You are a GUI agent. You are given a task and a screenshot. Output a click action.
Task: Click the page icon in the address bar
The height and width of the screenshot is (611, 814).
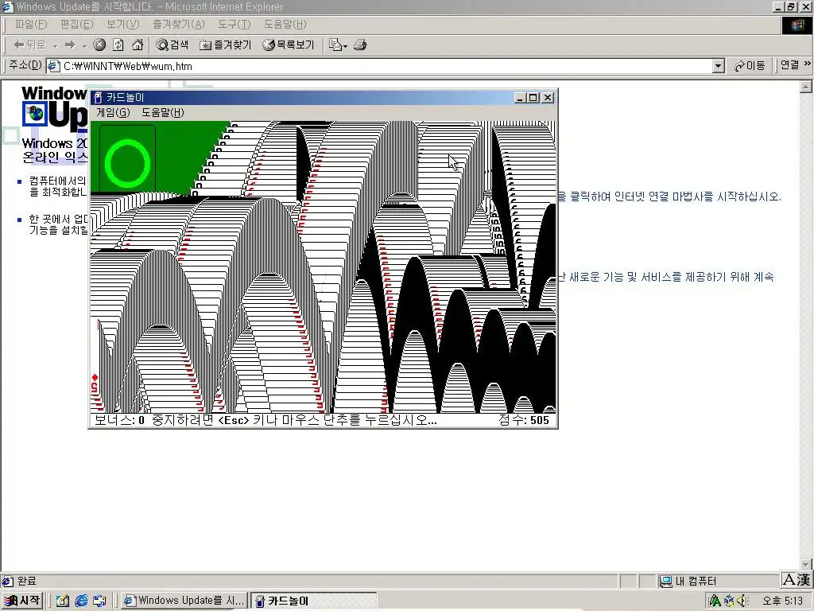coord(53,66)
